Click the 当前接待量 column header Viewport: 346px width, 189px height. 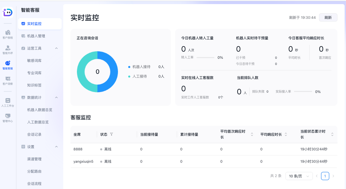(x=149, y=134)
